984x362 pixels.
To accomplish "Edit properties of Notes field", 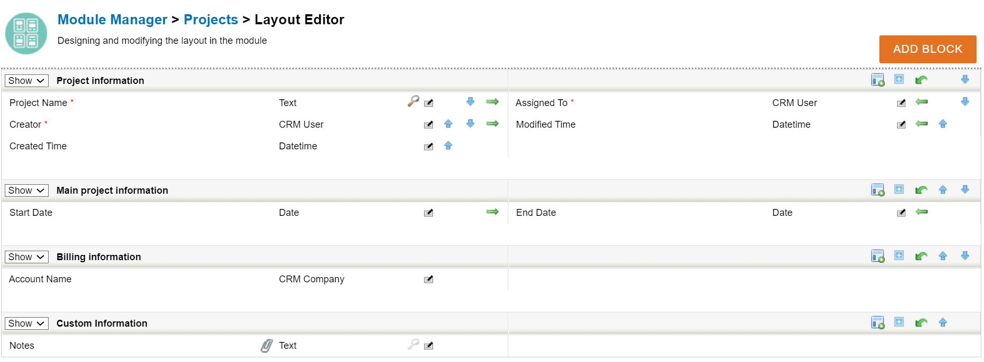I will click(x=429, y=346).
